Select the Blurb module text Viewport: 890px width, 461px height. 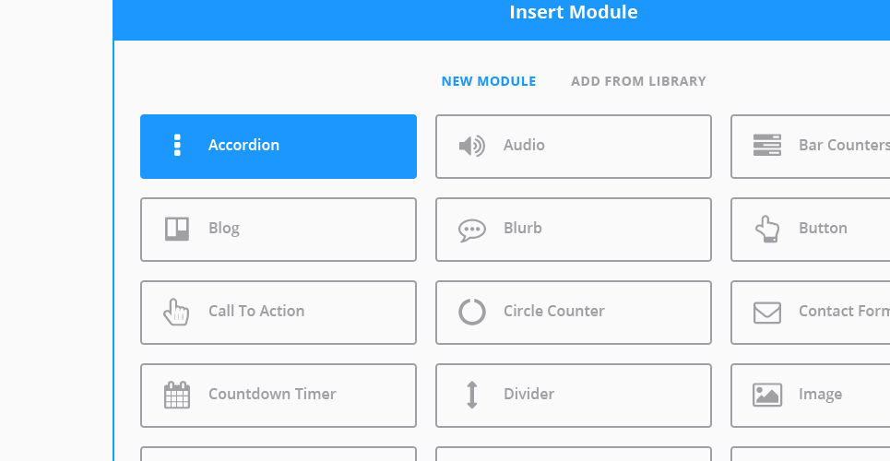click(x=523, y=229)
